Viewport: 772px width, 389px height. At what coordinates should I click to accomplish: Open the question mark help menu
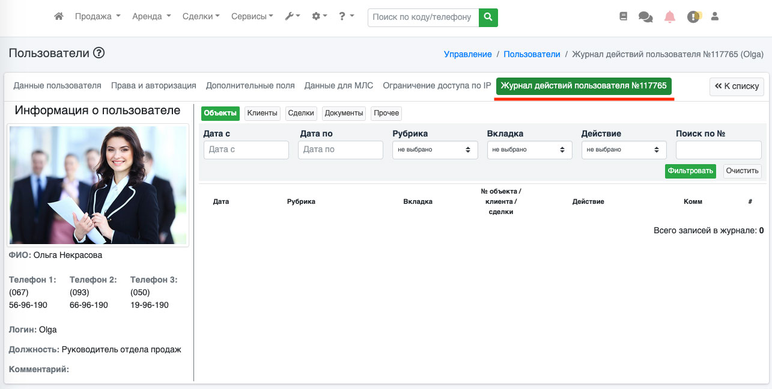[x=346, y=17]
